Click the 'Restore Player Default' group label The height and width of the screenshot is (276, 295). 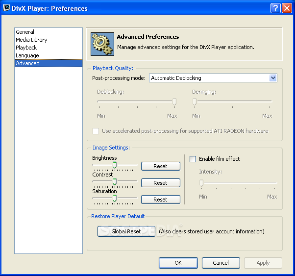[118, 216]
